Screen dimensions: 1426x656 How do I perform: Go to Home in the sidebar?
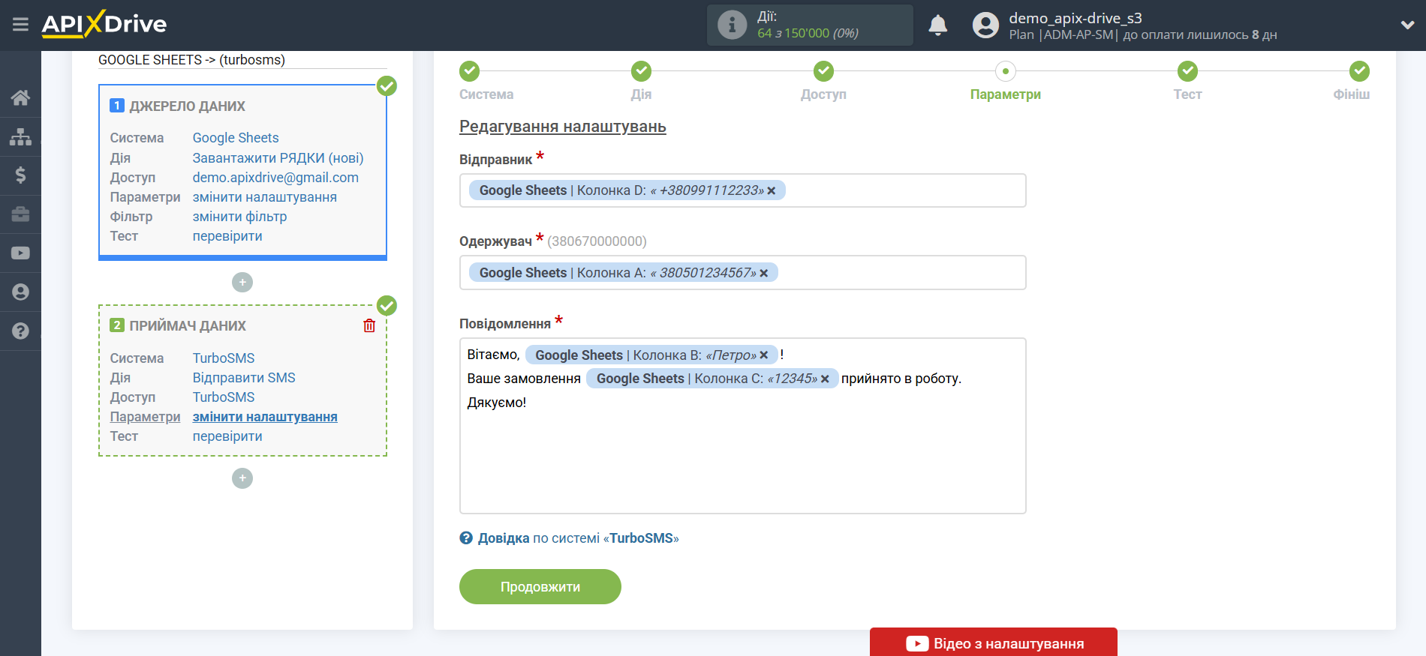20,97
